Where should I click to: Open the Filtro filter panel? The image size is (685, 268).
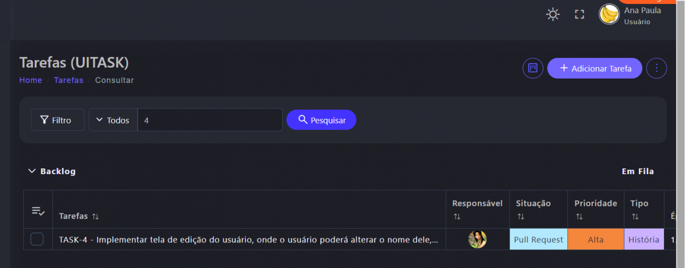(57, 120)
